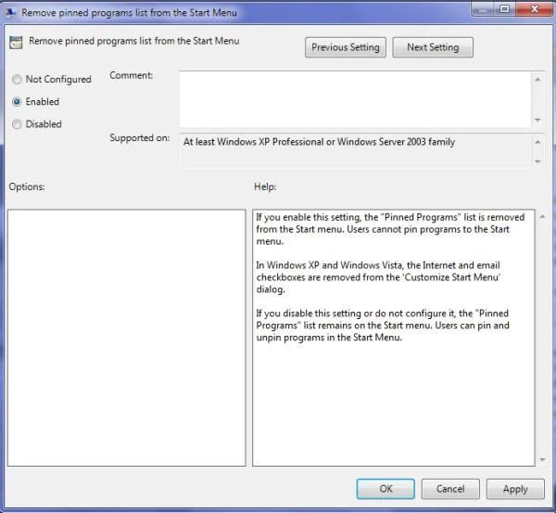Confirm with the OK button
This screenshot has width=556, height=513.
coord(385,489)
